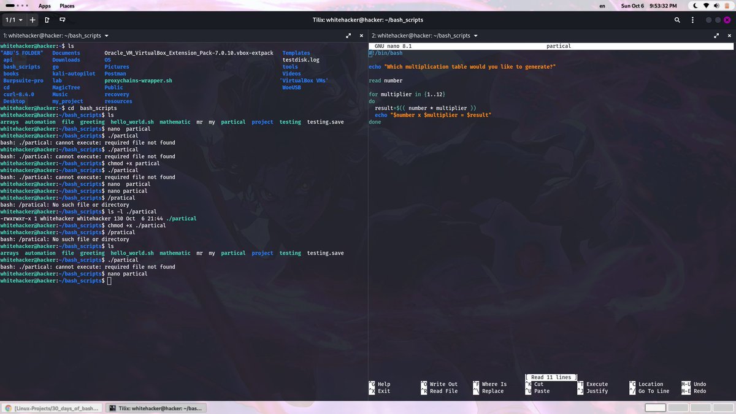The height and width of the screenshot is (414, 736).
Task: Click the battery icon in system tray
Action: (726, 6)
